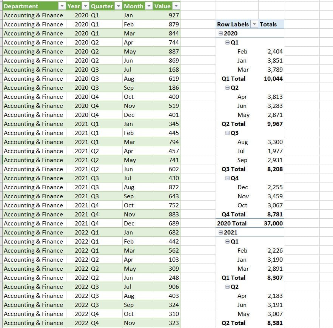Select pivot value 2,404 for Feb
The image size is (333, 328).
pyautogui.click(x=271, y=52)
